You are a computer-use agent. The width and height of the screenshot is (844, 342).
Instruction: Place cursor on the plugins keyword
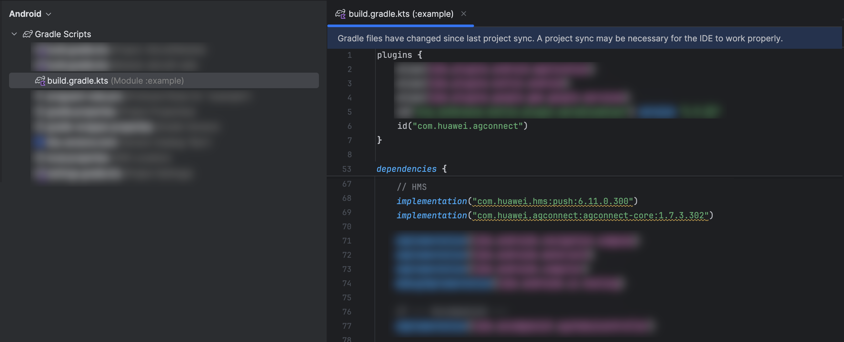coord(394,55)
